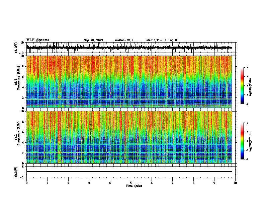Click the "-3" label on ch.1 color bar
The width and height of the screenshot is (265, 205).
click(x=247, y=67)
